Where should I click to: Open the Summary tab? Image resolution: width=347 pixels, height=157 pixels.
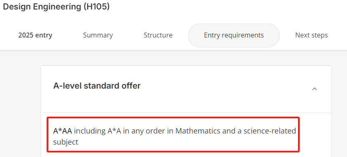click(x=98, y=35)
